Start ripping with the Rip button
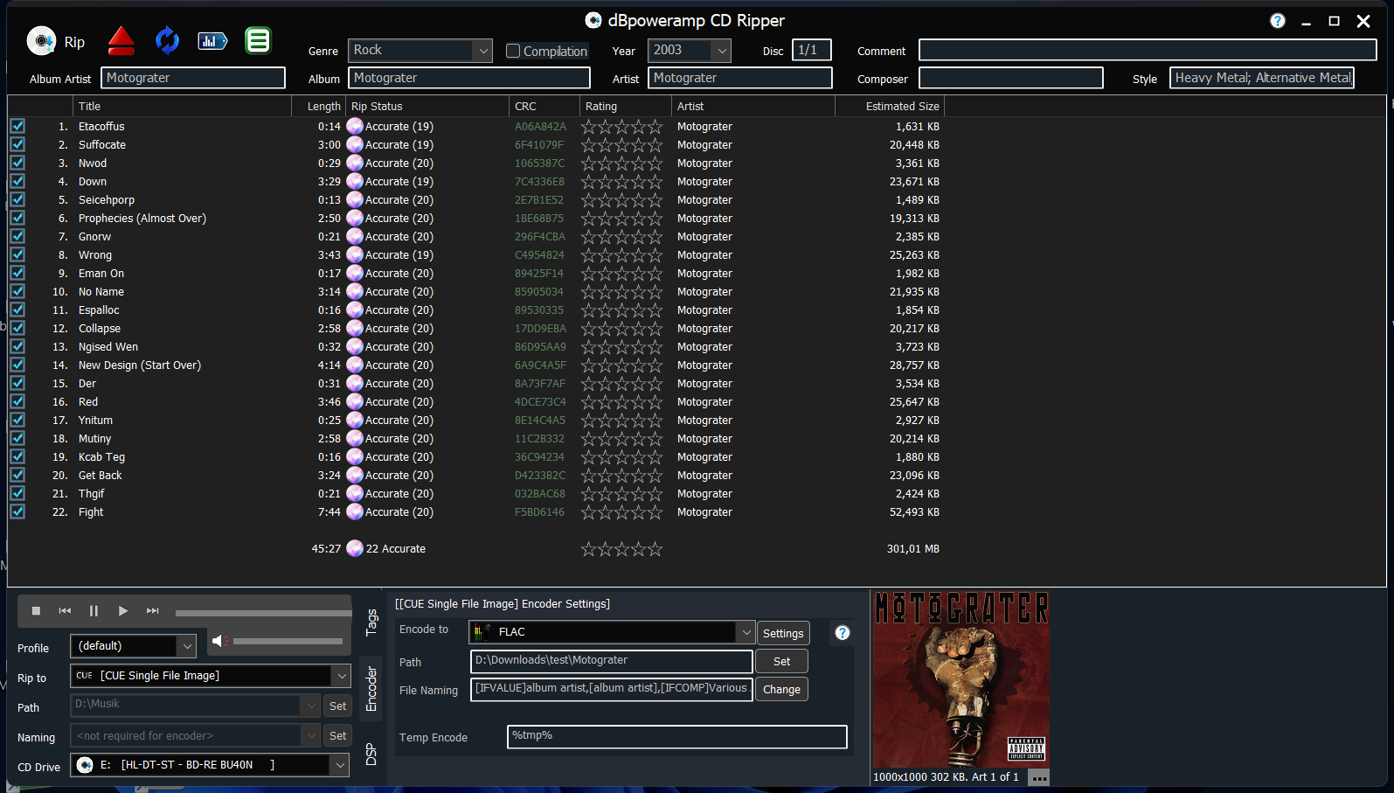This screenshot has width=1394, height=793. (x=56, y=41)
